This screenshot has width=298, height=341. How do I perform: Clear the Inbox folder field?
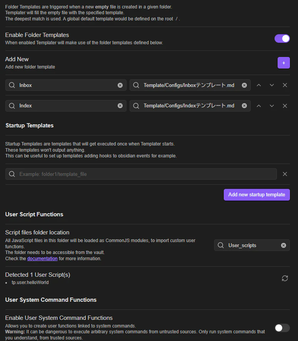[x=120, y=85]
